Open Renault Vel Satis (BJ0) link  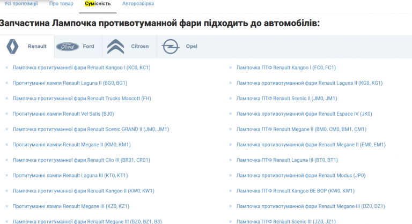63,114
